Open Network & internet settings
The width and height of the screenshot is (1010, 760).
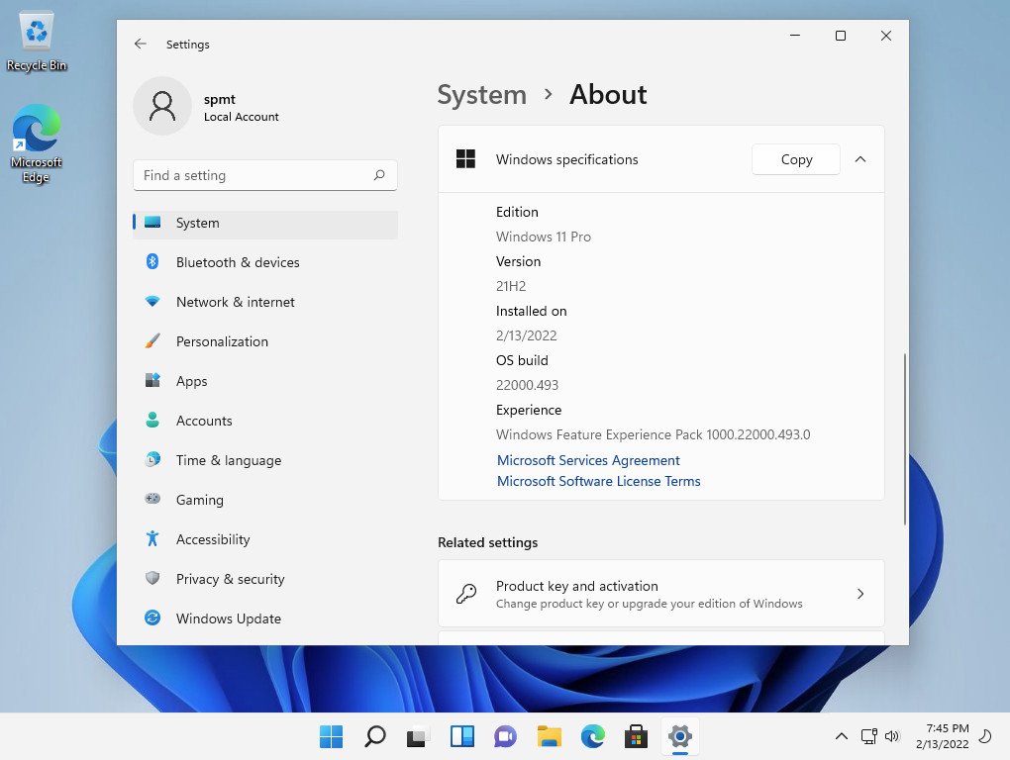pos(265,302)
